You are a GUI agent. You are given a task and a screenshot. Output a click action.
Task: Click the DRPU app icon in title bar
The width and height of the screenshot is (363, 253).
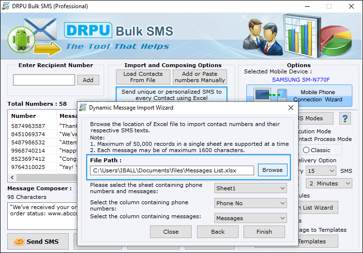click(x=5, y=6)
